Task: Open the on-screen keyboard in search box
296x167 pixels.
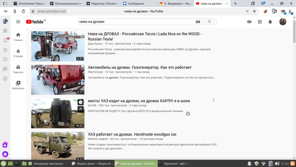Action: (198, 22)
